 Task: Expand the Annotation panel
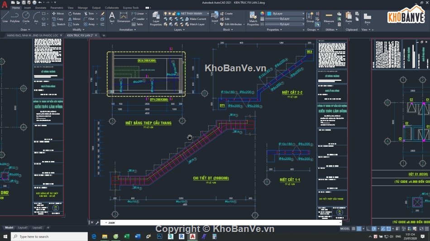(x=128, y=29)
